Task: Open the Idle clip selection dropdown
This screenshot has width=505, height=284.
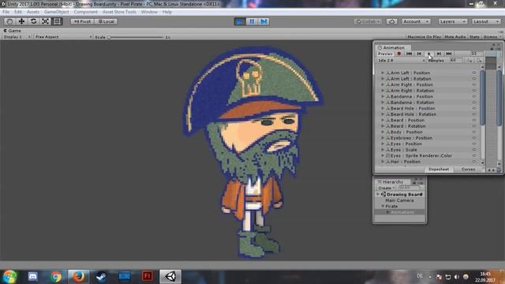Action: 402,61
